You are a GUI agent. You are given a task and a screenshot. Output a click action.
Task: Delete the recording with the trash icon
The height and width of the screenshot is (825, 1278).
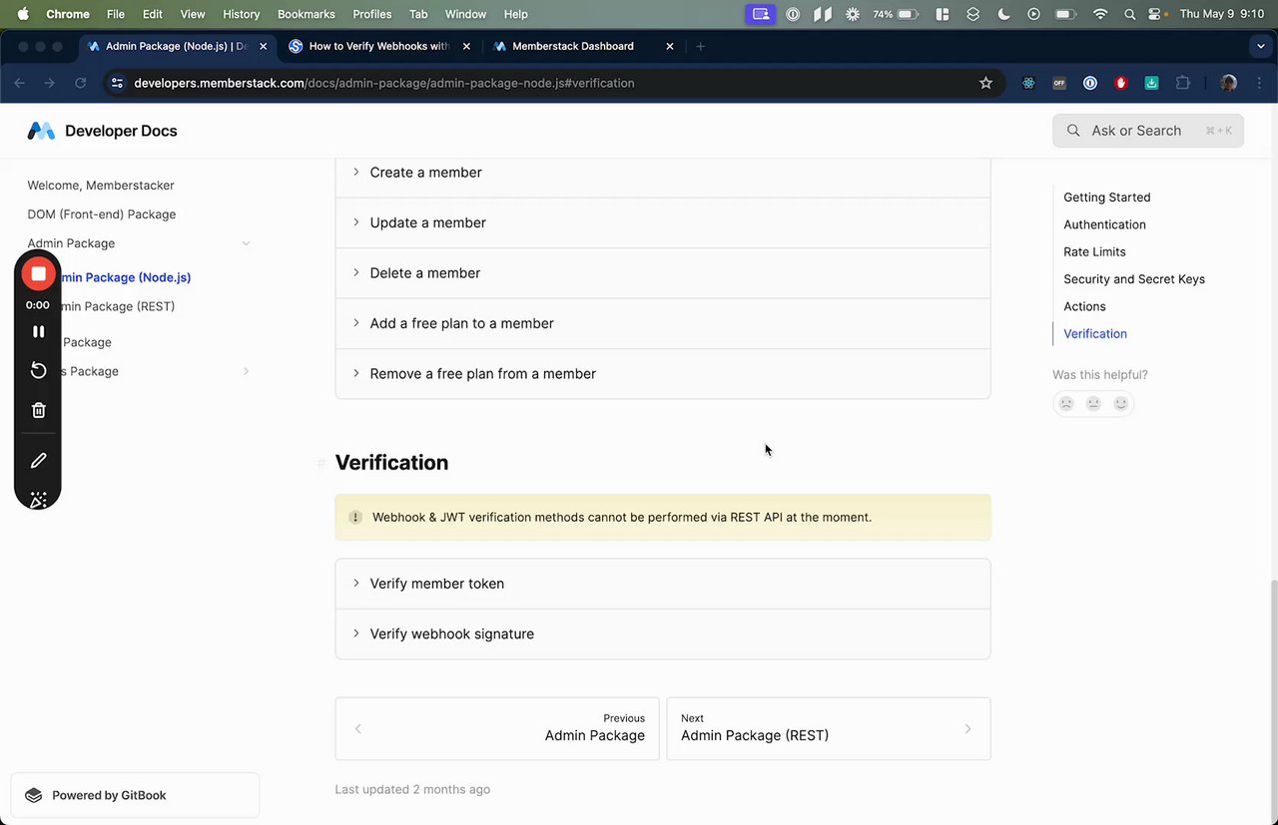(x=38, y=410)
